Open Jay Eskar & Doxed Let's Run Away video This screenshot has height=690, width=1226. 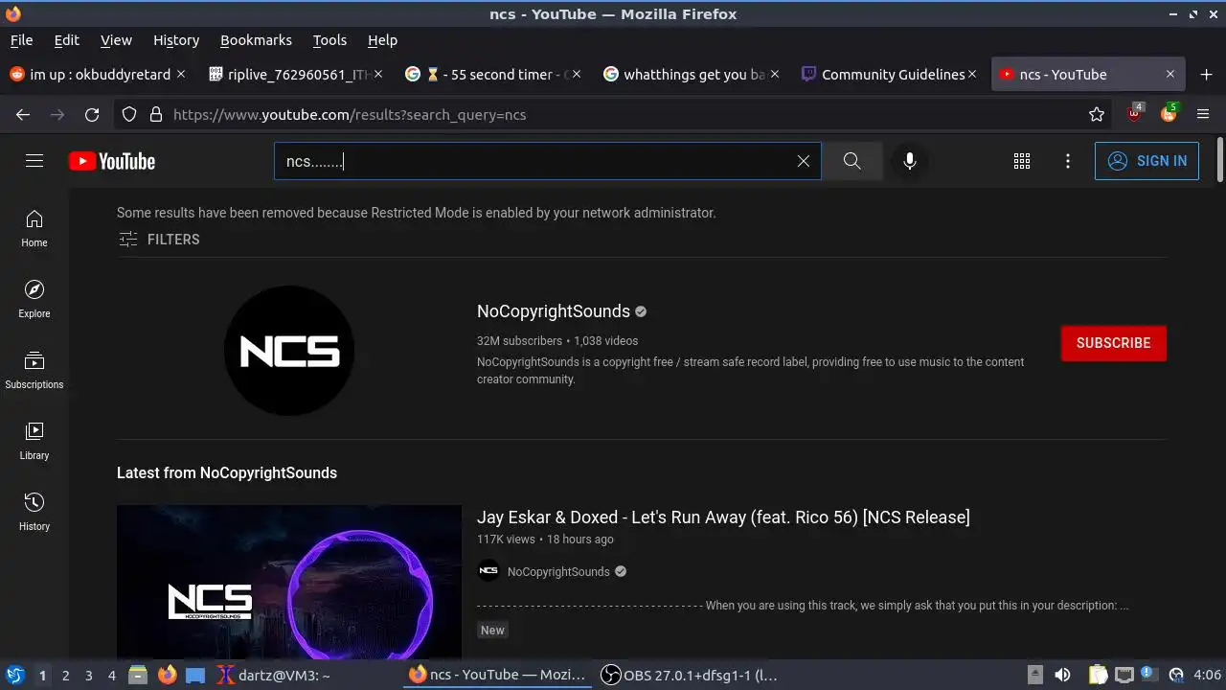point(723,517)
